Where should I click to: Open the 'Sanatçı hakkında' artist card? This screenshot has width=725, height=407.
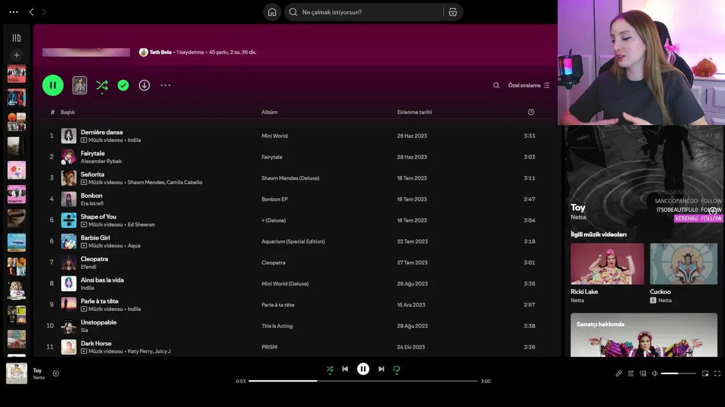[x=644, y=335]
